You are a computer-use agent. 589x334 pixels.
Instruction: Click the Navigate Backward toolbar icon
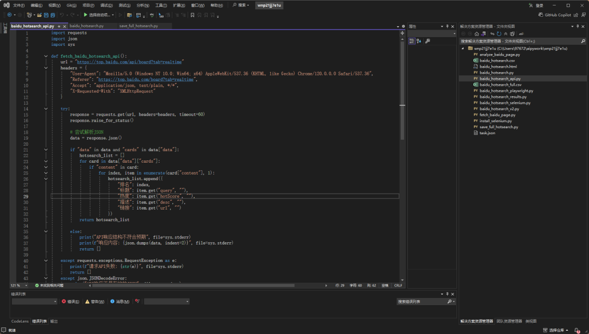(x=9, y=15)
